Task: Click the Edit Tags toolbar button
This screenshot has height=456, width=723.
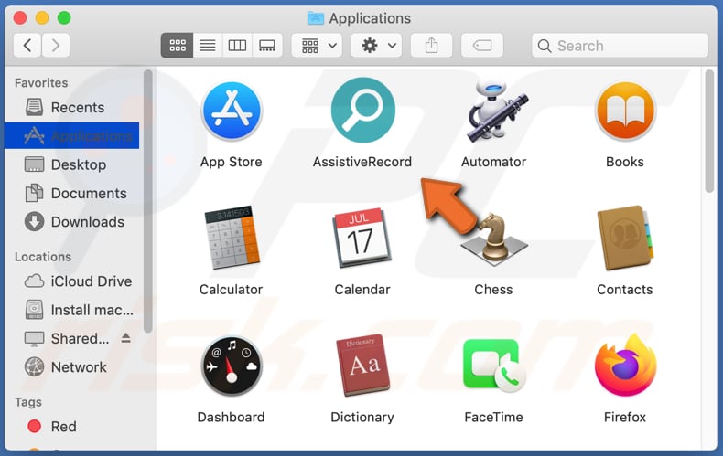Action: pyautogui.click(x=481, y=45)
